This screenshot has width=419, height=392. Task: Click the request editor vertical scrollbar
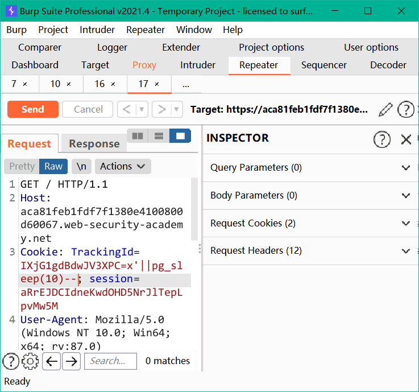(x=194, y=209)
